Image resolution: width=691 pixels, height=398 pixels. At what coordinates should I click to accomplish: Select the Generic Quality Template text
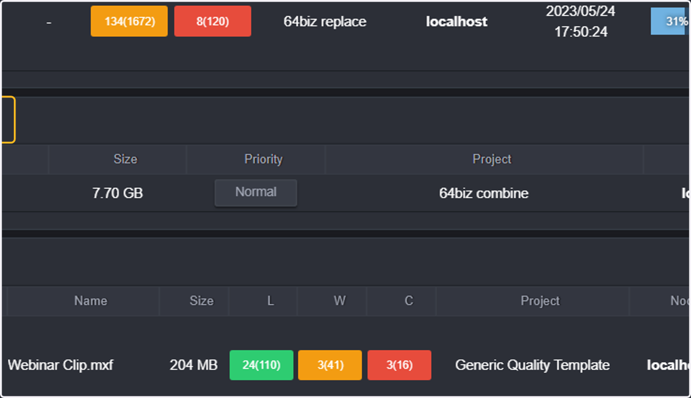click(x=532, y=365)
